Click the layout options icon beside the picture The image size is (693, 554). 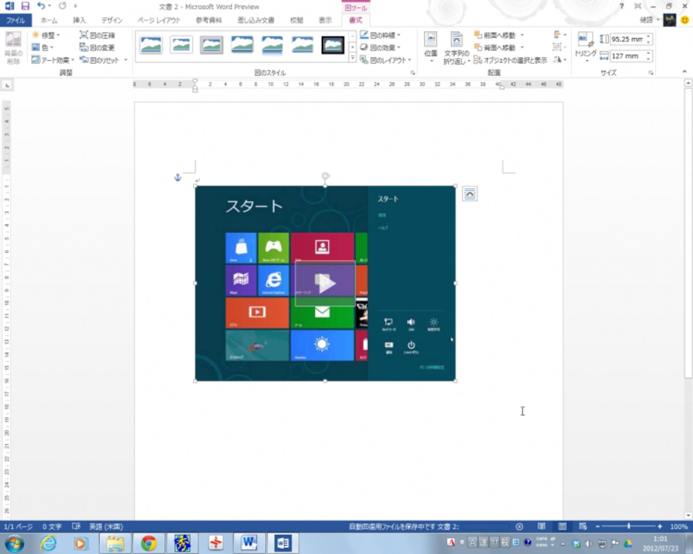[470, 194]
